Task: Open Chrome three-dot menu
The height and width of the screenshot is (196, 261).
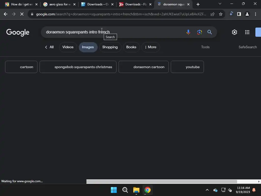Action: [x=255, y=14]
